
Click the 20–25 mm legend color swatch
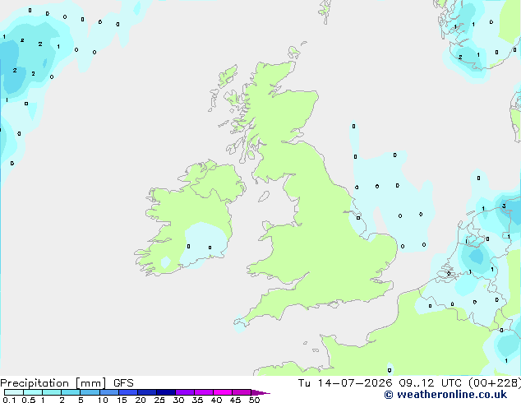click(146, 392)
